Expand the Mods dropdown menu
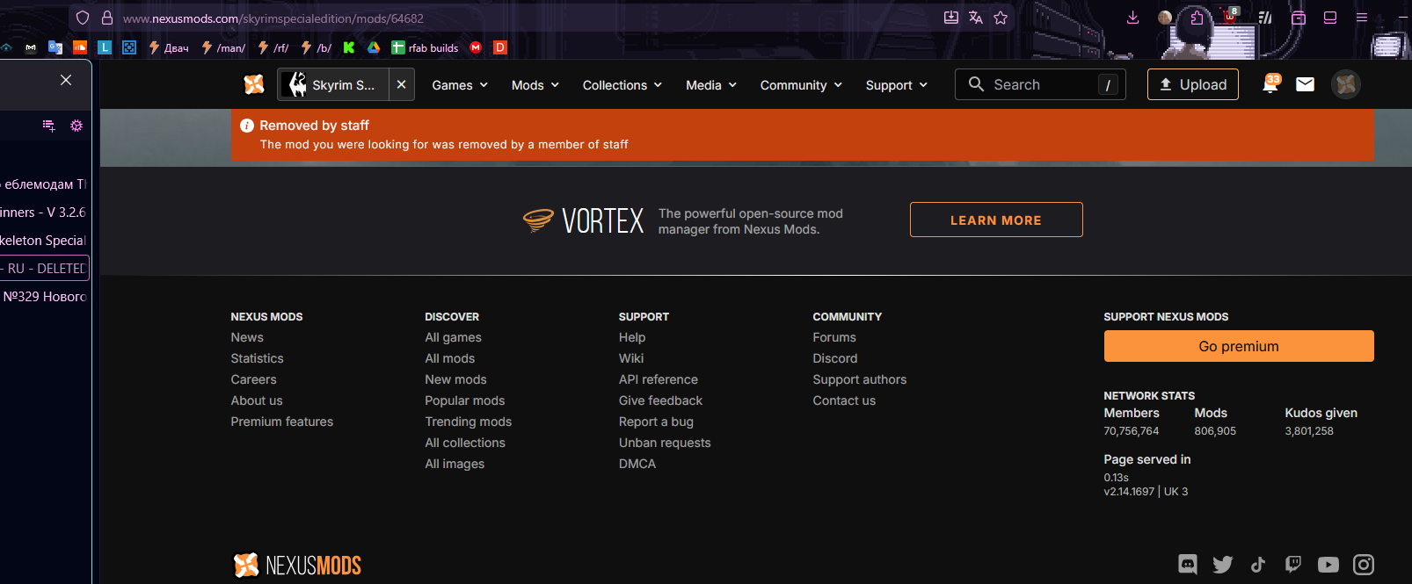 (x=535, y=85)
